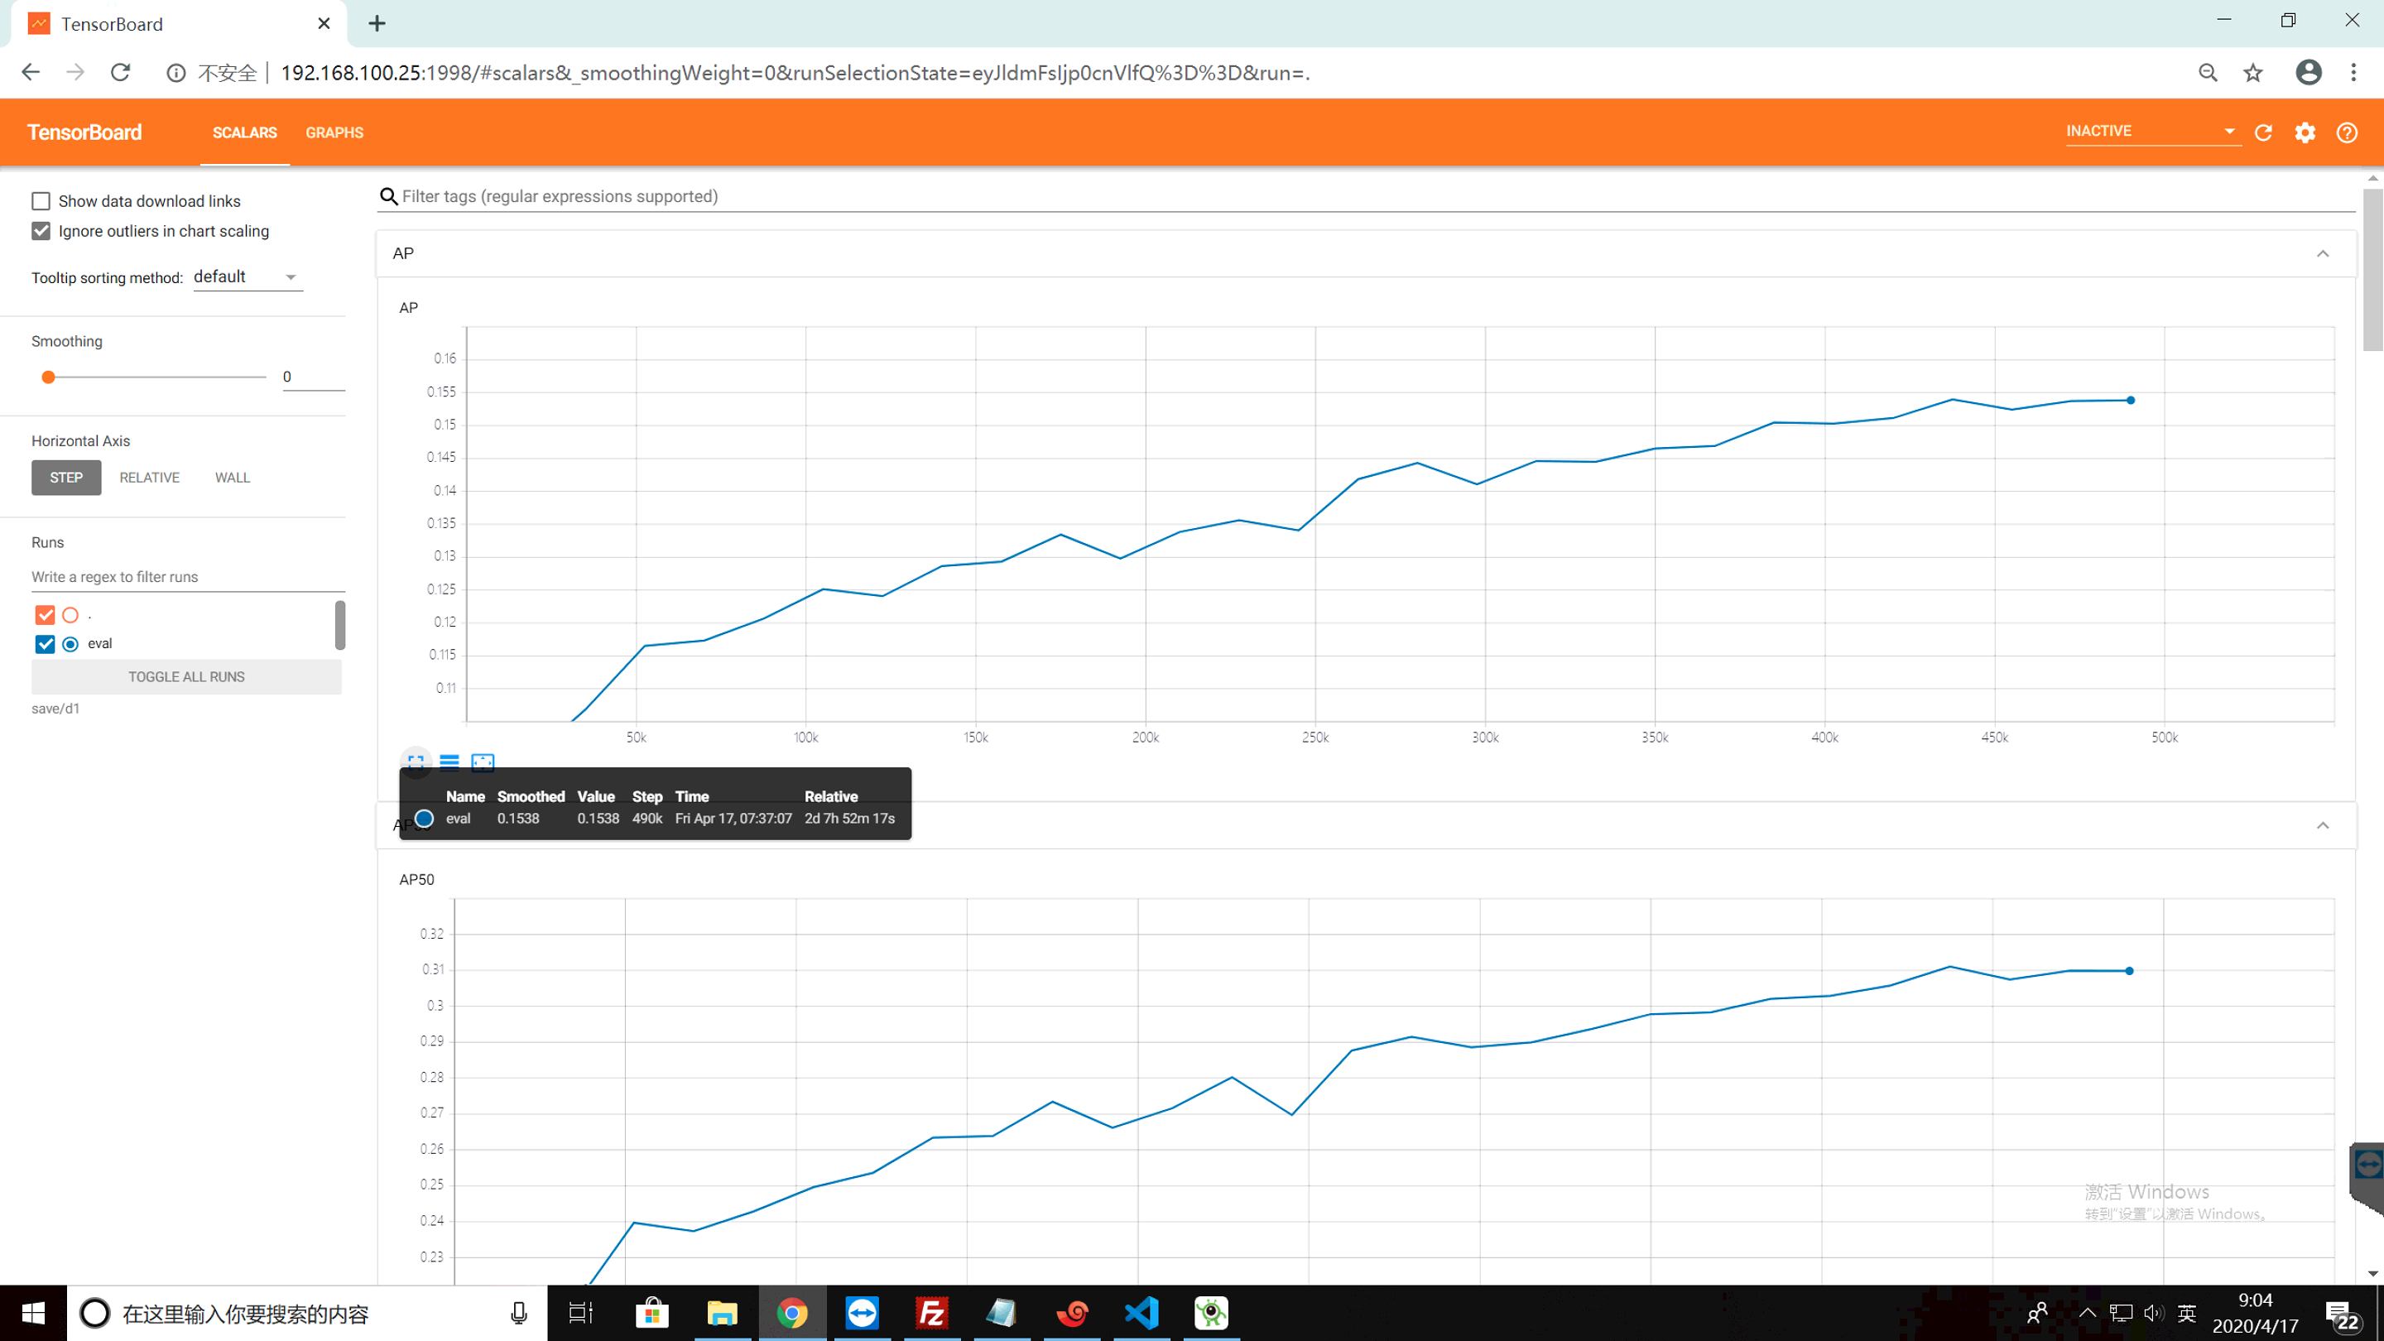Refresh TensorBoard data

2263,132
